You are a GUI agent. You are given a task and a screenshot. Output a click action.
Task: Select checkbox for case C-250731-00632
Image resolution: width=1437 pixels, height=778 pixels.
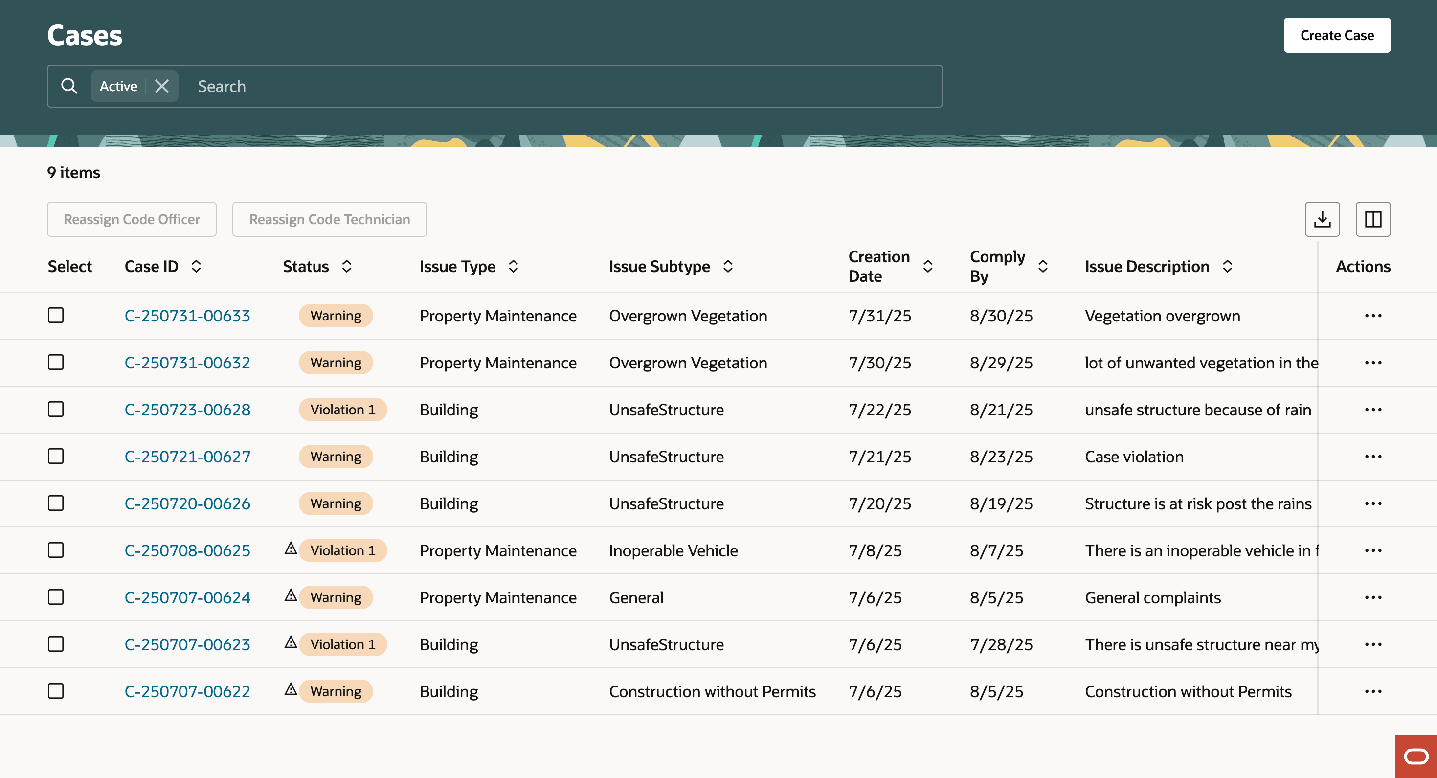point(56,362)
